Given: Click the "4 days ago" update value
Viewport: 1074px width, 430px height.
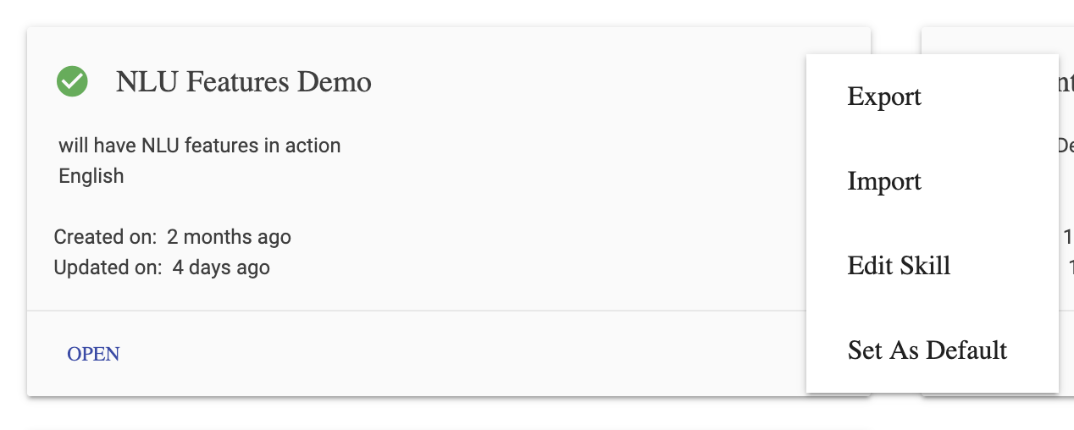Looking at the screenshot, I should (x=221, y=268).
